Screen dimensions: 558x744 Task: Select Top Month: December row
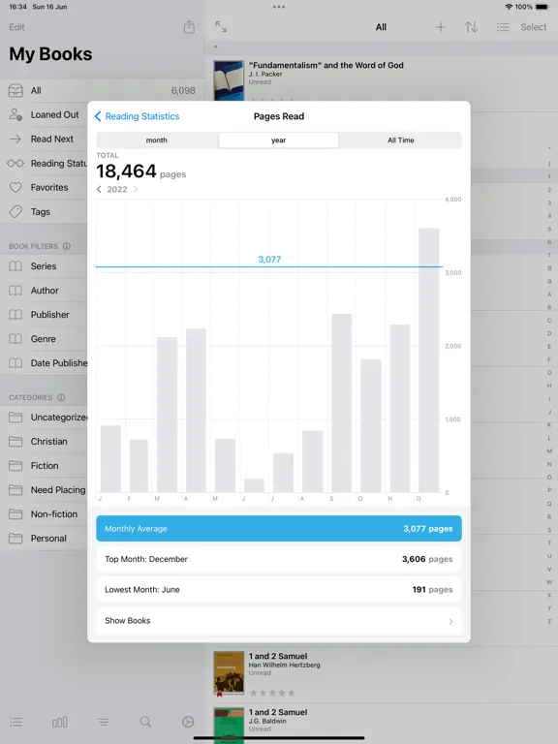(x=279, y=559)
